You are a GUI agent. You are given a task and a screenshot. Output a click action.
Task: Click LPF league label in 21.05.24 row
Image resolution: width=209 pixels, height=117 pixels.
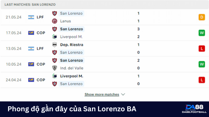tap(40, 17)
